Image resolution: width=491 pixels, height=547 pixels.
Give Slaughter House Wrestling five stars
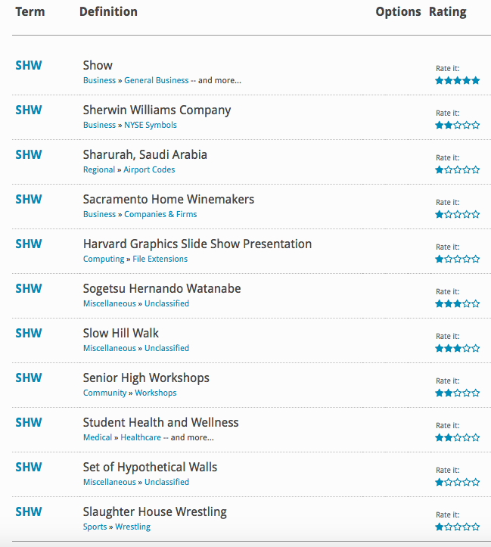(x=476, y=527)
